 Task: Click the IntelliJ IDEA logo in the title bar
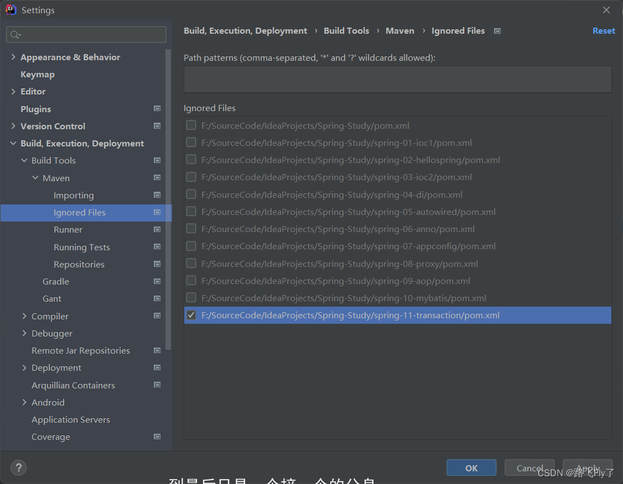tap(11, 9)
